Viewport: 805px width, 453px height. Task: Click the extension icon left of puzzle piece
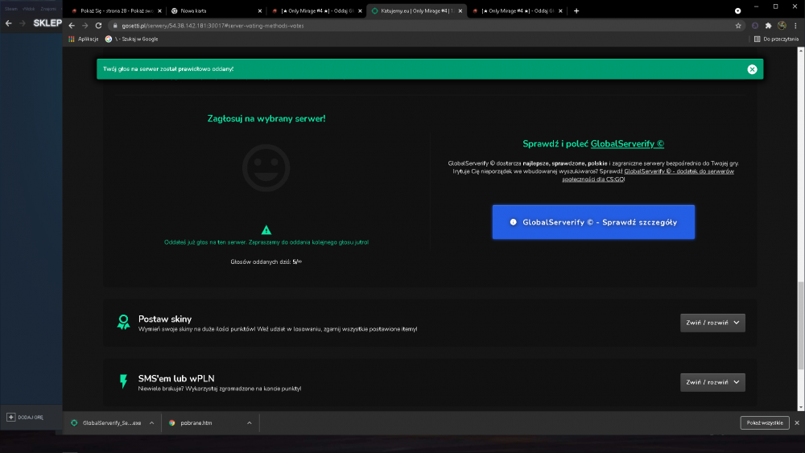point(755,26)
